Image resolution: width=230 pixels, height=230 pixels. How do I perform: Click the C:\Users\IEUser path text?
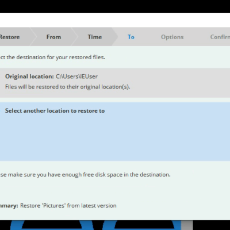(76, 76)
